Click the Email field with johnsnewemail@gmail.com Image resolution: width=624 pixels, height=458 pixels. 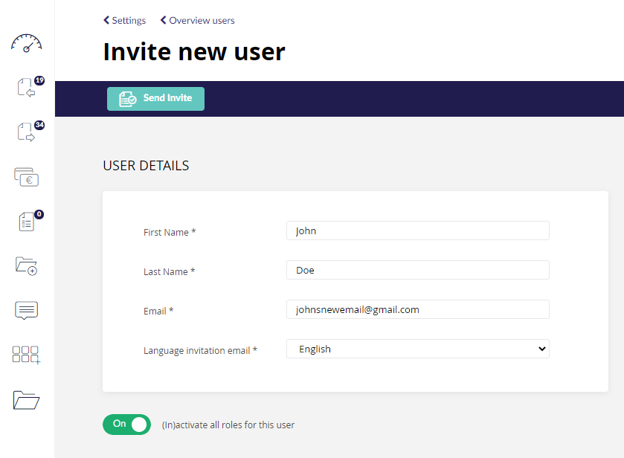(x=418, y=309)
